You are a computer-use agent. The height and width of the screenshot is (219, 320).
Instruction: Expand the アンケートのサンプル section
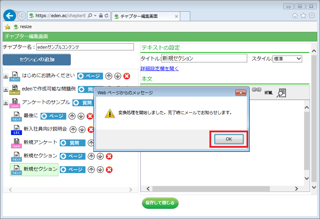coord(6,103)
